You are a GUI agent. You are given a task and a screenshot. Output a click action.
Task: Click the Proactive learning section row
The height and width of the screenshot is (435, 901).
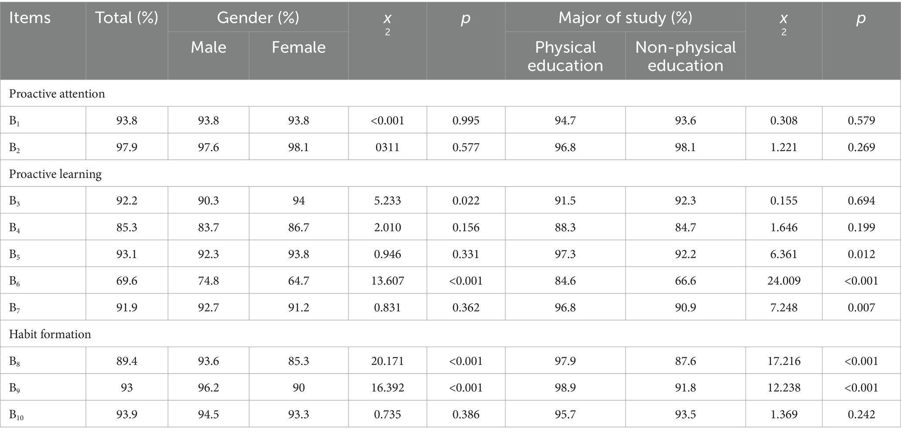pos(55,174)
